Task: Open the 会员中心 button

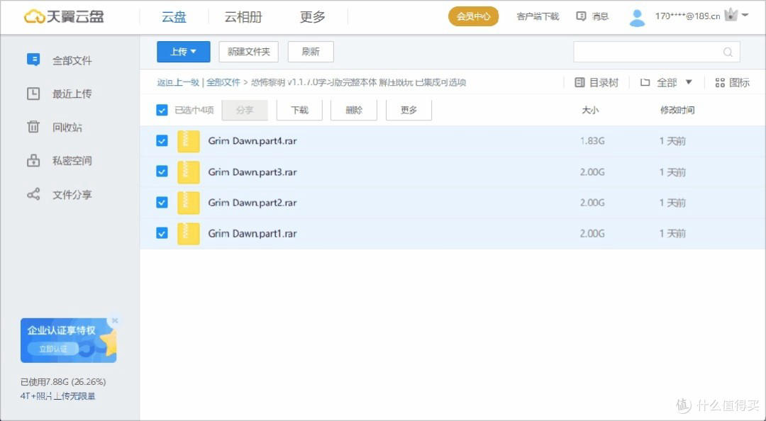Action: coord(473,16)
